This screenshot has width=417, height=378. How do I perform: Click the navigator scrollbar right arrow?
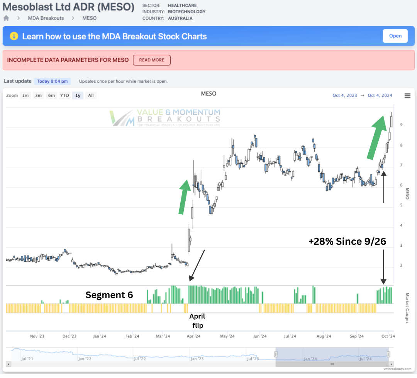tap(391, 364)
